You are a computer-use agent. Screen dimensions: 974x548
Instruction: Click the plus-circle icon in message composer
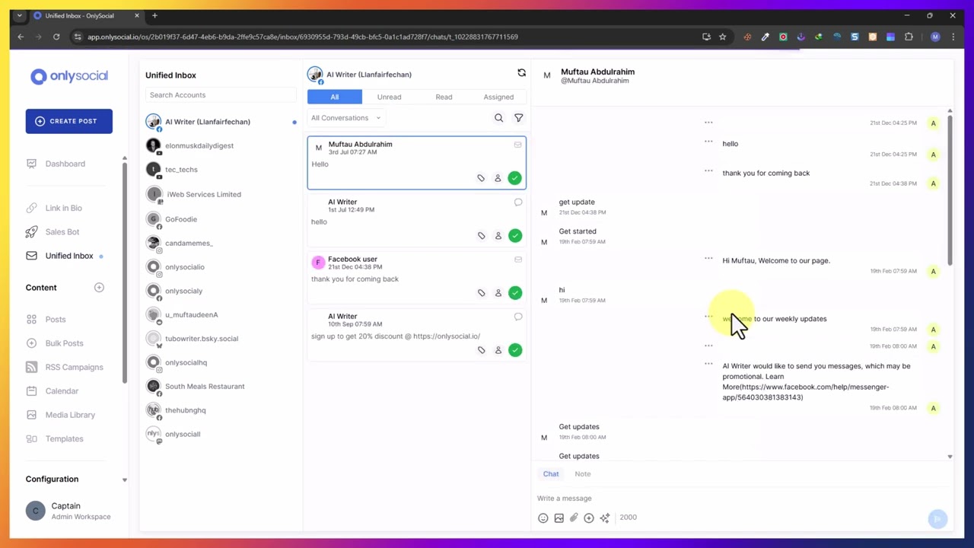[589, 518]
